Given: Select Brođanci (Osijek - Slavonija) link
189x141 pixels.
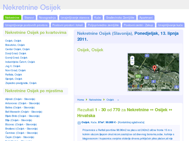Looking at the screenshot, I should [22, 129].
